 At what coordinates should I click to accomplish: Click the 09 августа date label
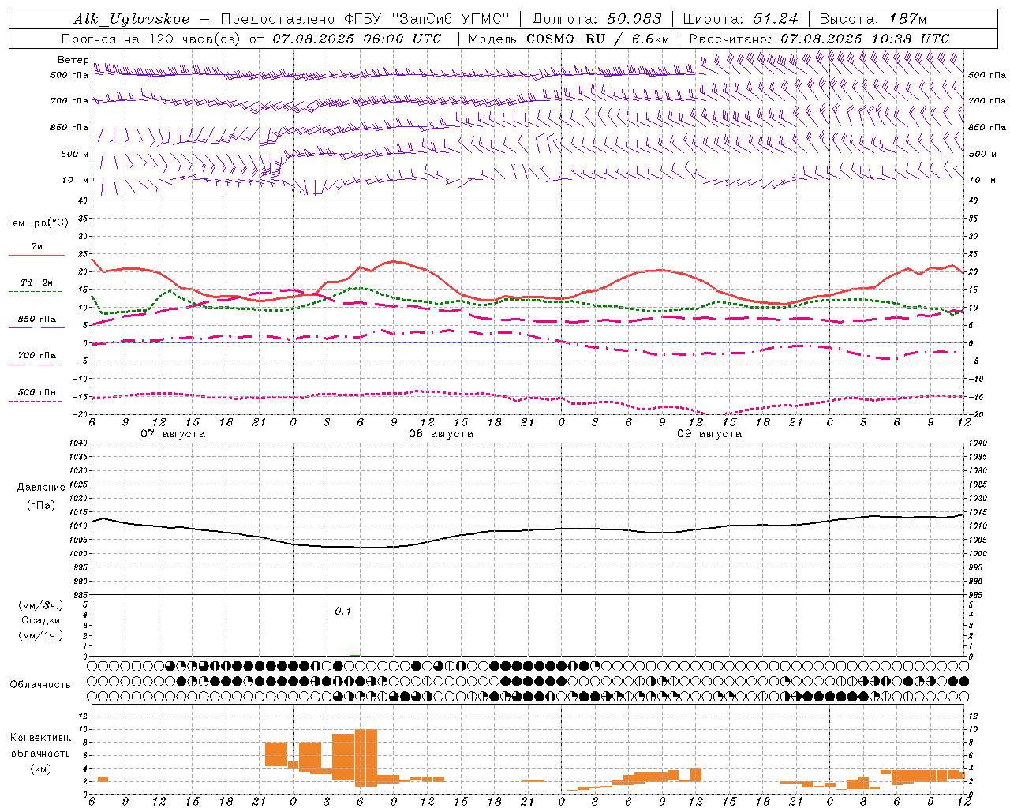709,434
